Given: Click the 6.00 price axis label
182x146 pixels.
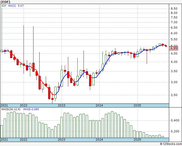Looking at the screenshot, I should pyautogui.click(x=174, y=33).
